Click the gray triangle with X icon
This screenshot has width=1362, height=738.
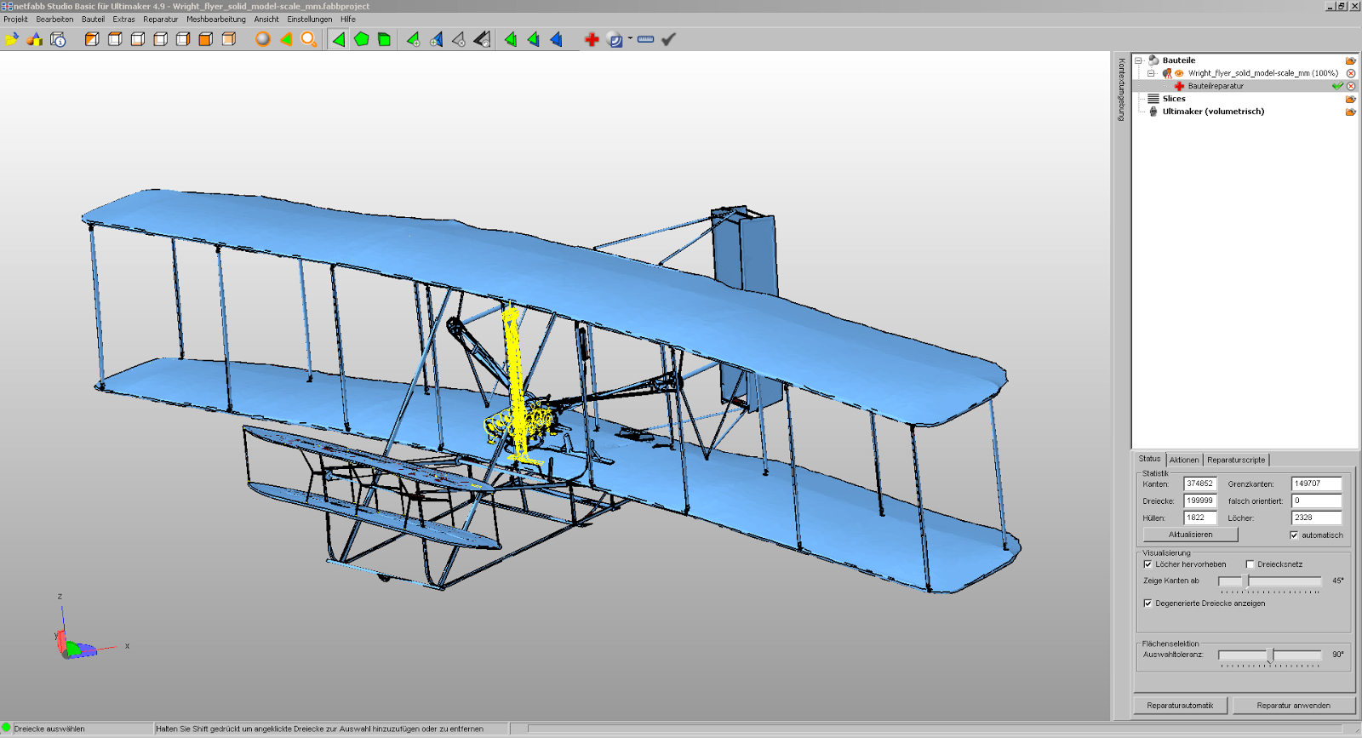(x=459, y=39)
